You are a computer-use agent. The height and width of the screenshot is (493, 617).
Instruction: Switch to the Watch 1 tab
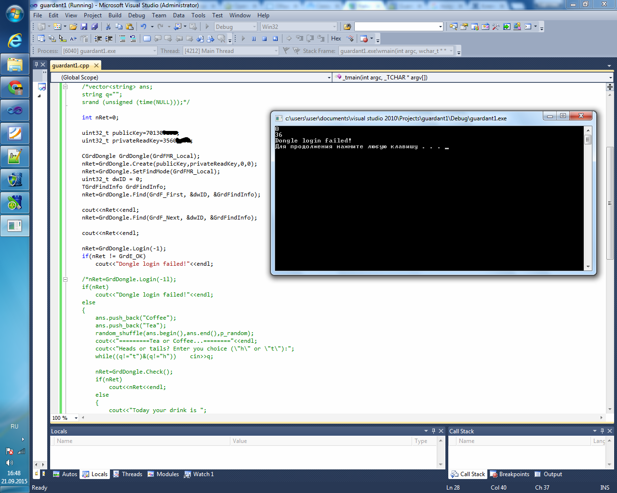[199, 474]
